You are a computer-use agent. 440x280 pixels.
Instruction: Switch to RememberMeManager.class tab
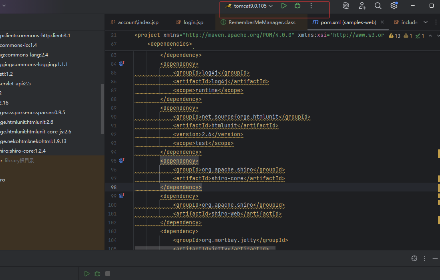coord(261,22)
